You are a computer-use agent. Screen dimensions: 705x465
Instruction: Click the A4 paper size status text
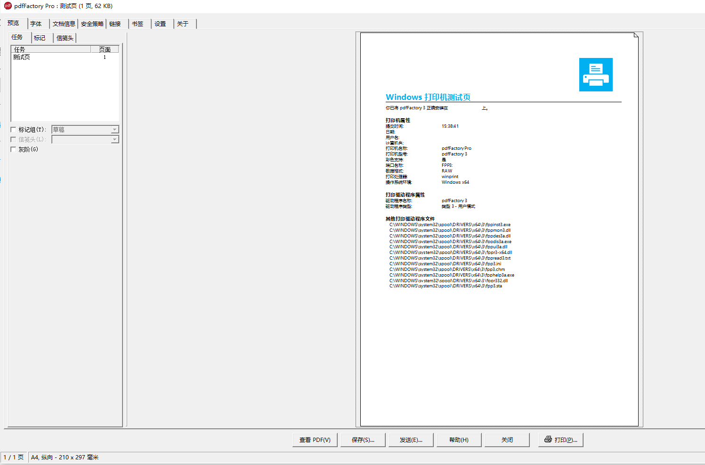coord(65,457)
